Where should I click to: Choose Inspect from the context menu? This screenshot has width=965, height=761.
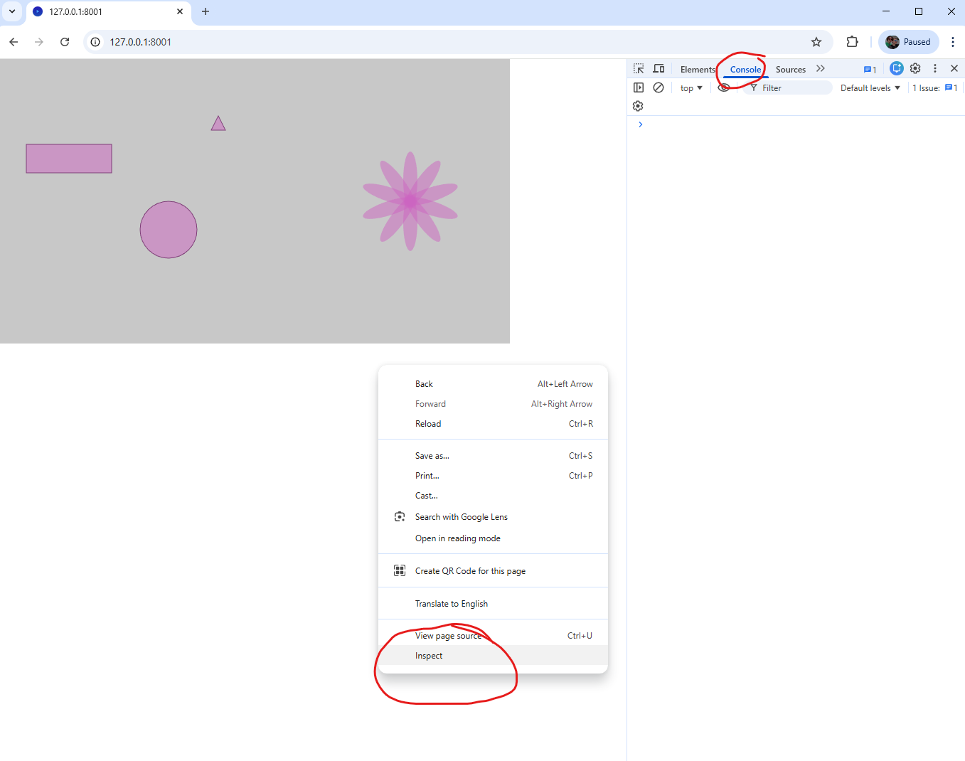[429, 656]
